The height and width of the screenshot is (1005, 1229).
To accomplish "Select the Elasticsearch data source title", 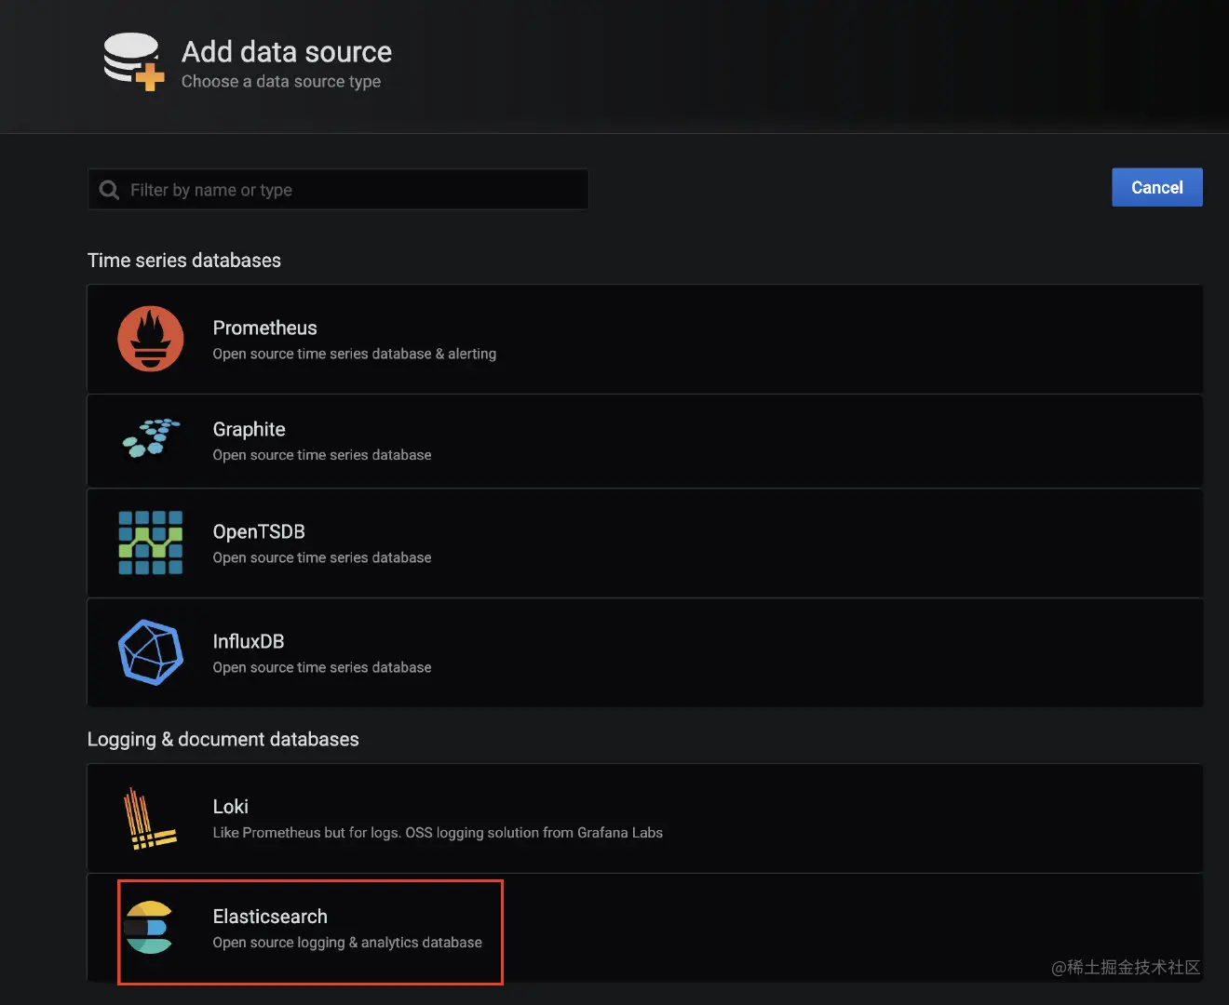I will click(x=270, y=917).
